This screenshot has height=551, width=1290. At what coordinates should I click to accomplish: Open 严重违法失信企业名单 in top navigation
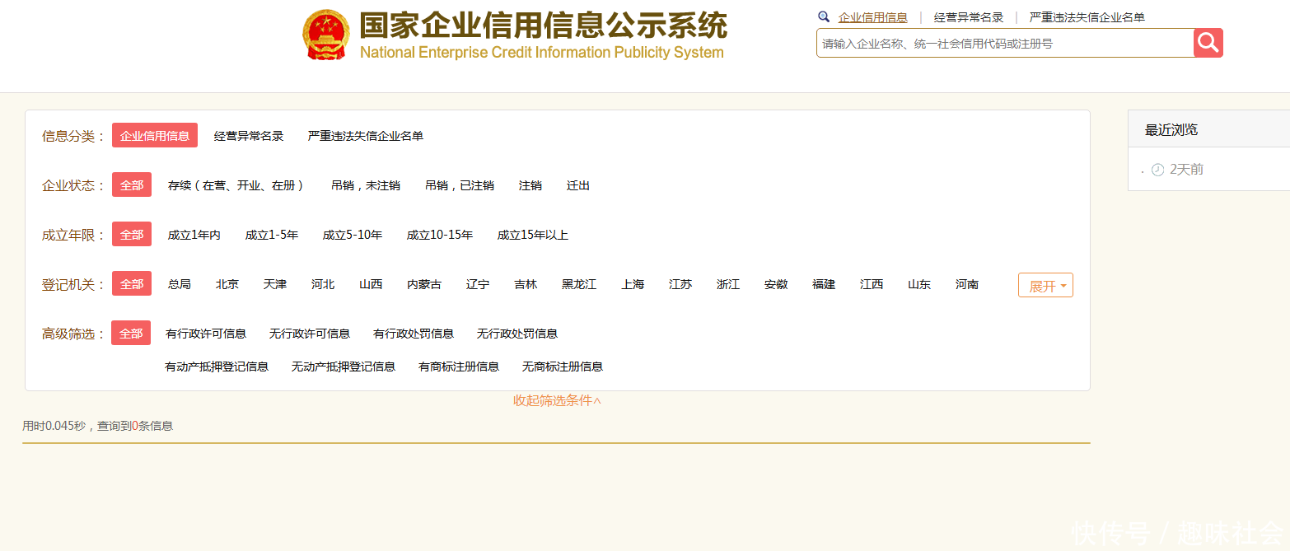pyautogui.click(x=1087, y=17)
